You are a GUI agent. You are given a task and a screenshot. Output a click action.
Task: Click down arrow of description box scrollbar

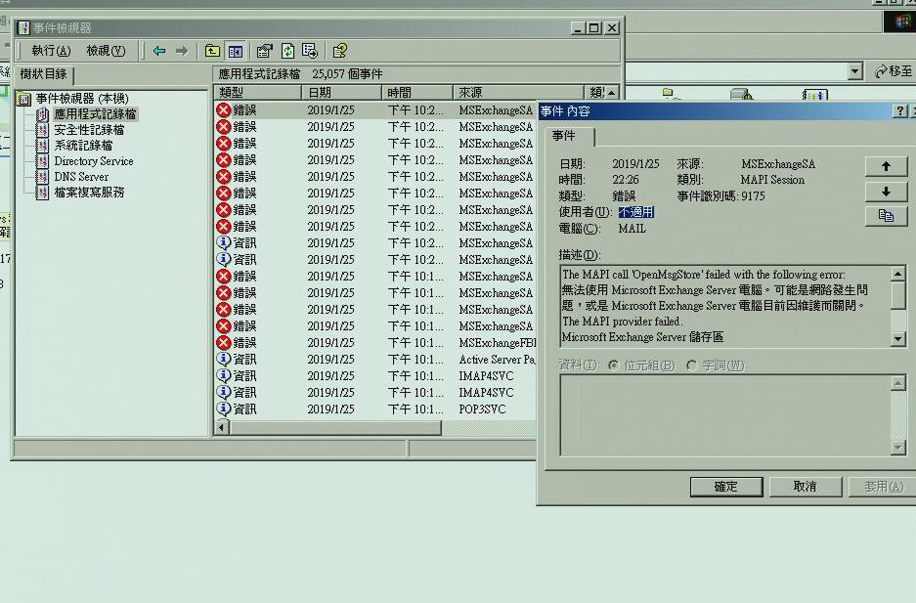[898, 338]
